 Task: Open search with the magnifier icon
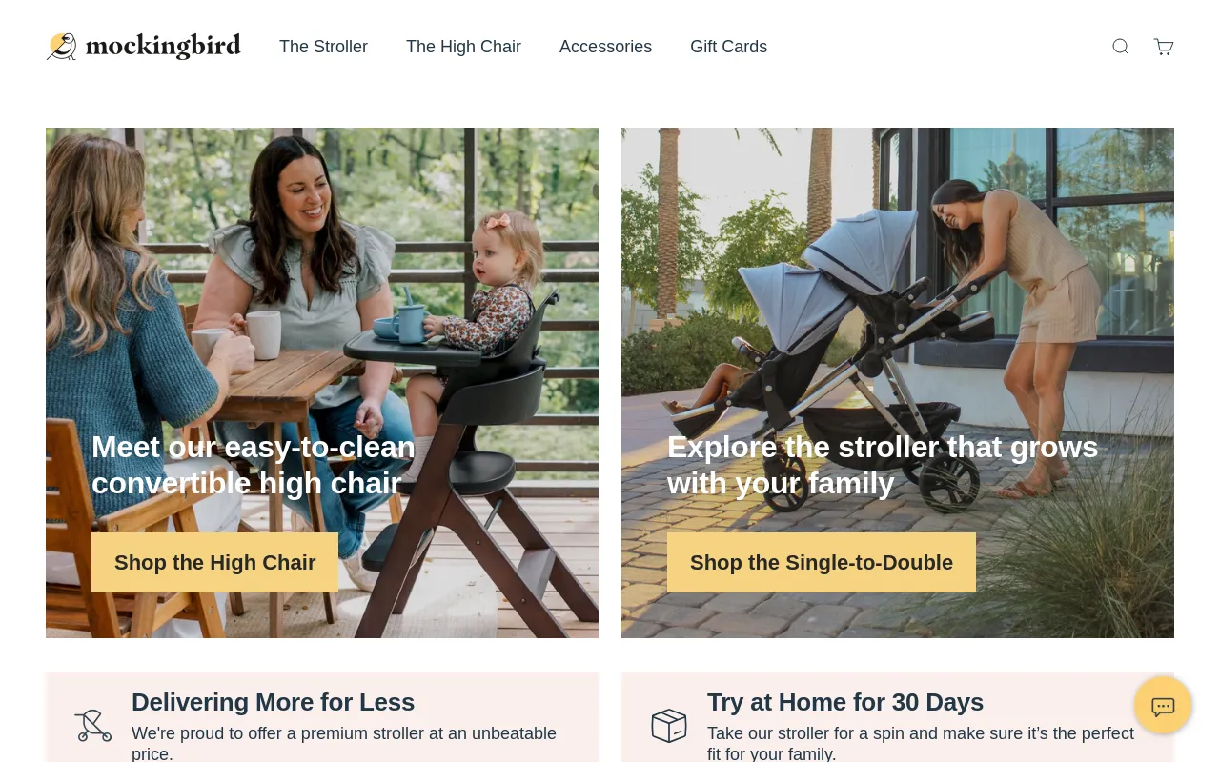1120,47
